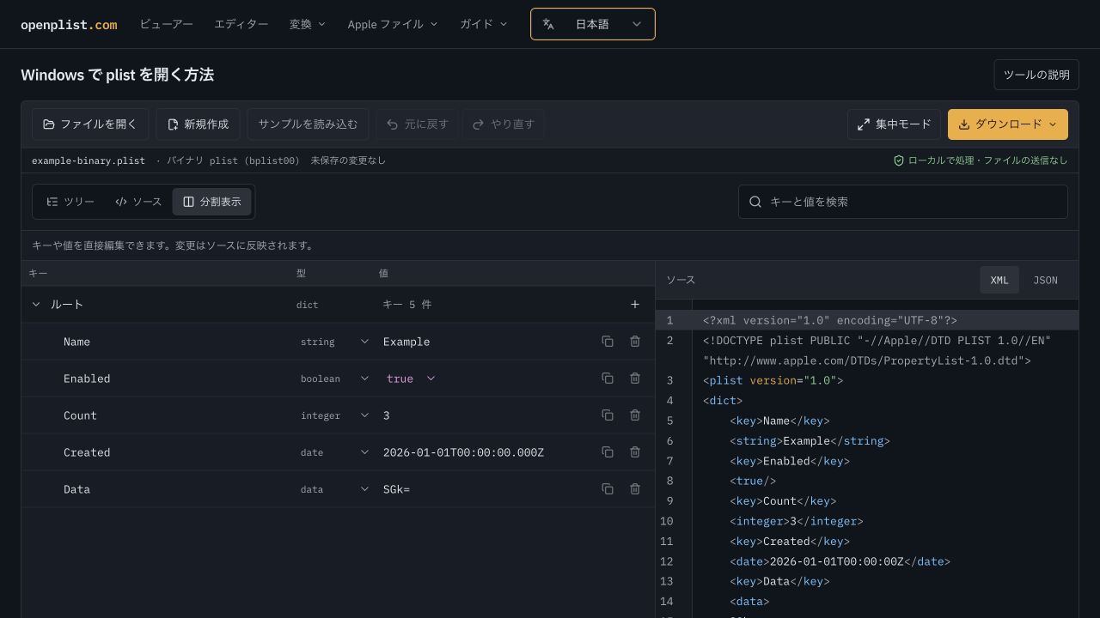Open ツールの説明
Screen dimensions: 1100x618
1036,75
